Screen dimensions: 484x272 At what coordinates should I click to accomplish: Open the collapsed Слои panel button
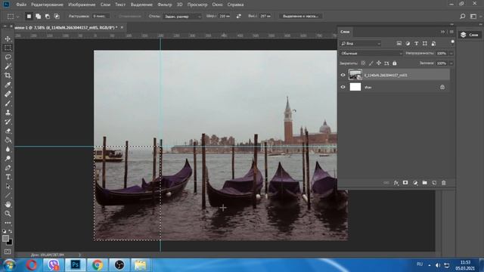pyautogui.click(x=470, y=35)
